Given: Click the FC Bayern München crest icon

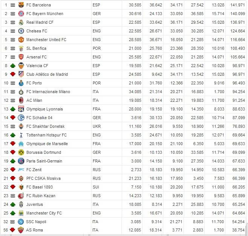Looking at the screenshot, I should [x=21, y=14].
